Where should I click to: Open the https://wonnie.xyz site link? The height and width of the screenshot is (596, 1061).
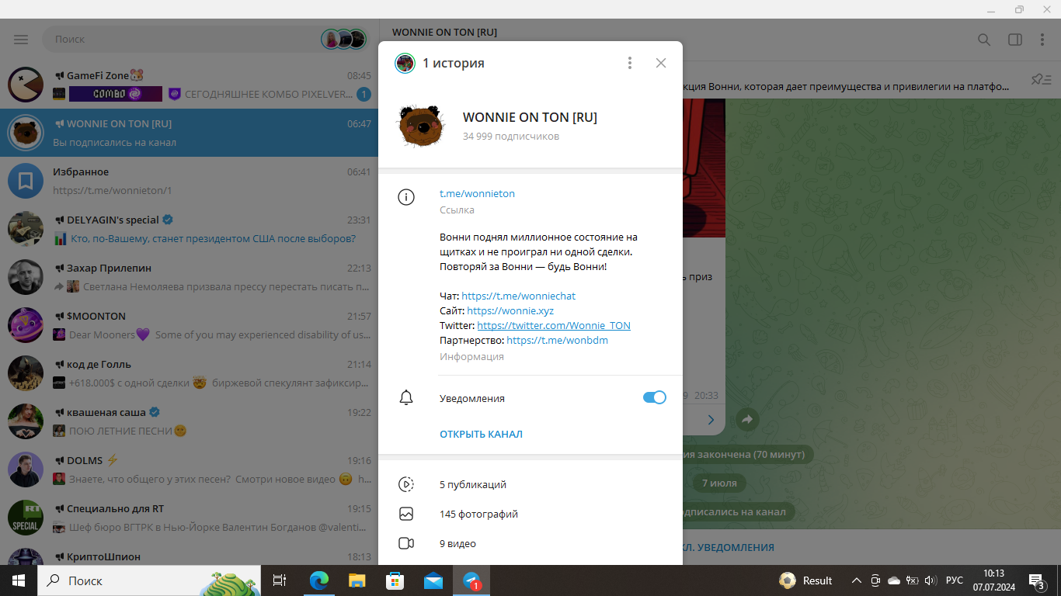pos(510,310)
